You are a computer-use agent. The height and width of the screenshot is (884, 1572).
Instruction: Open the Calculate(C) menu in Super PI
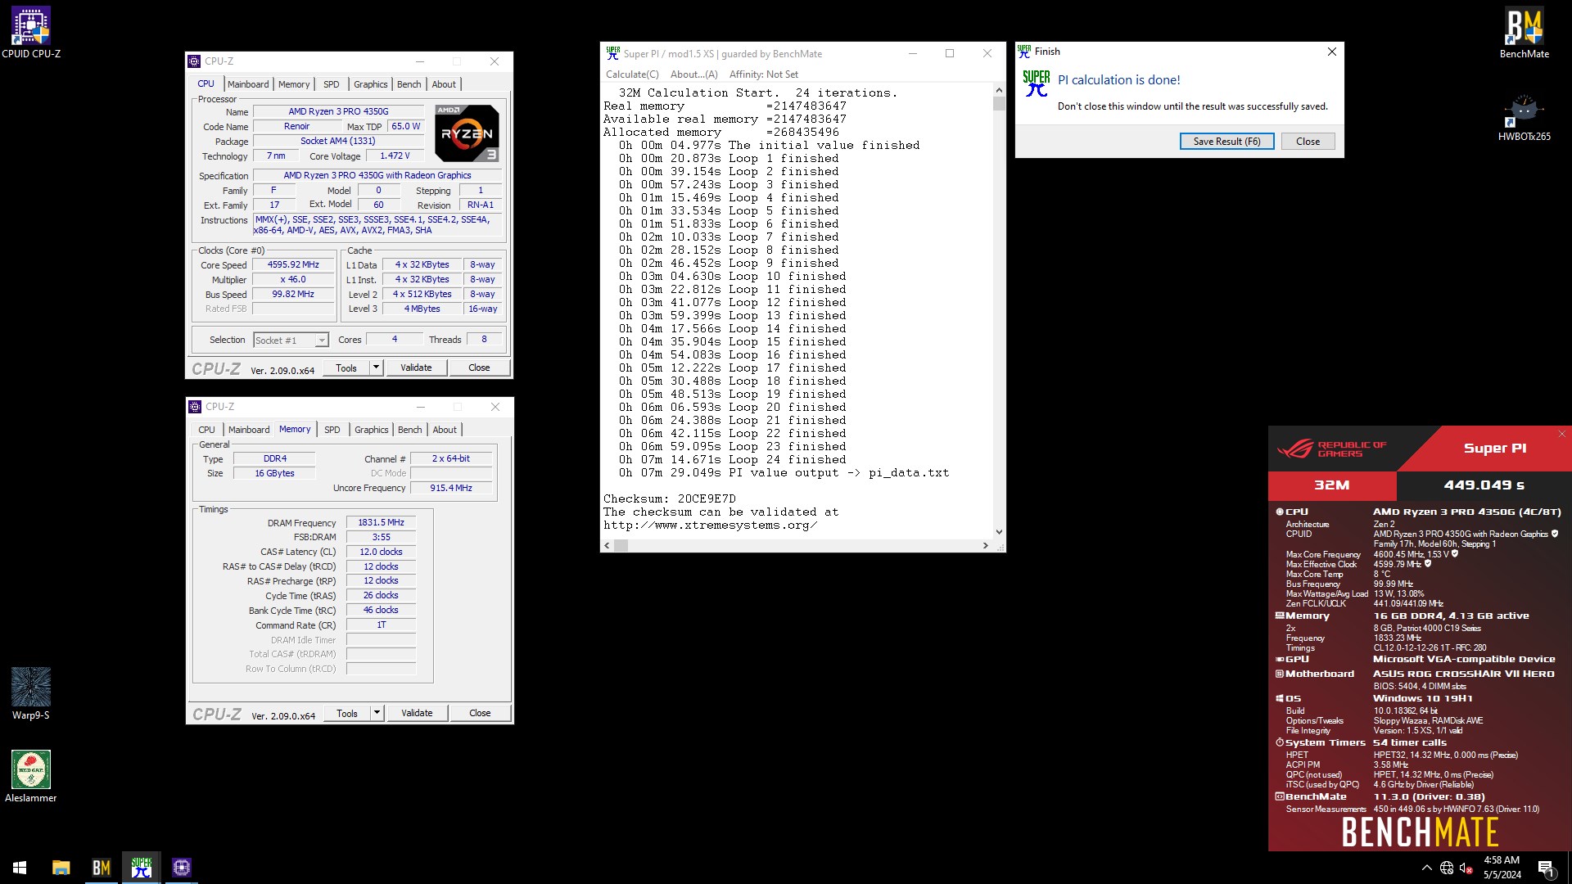click(632, 74)
